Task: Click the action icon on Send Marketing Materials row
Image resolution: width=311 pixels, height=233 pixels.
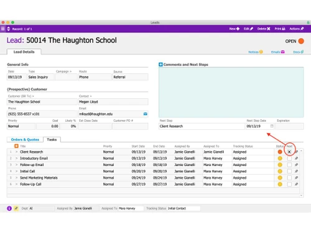Action: point(296,178)
